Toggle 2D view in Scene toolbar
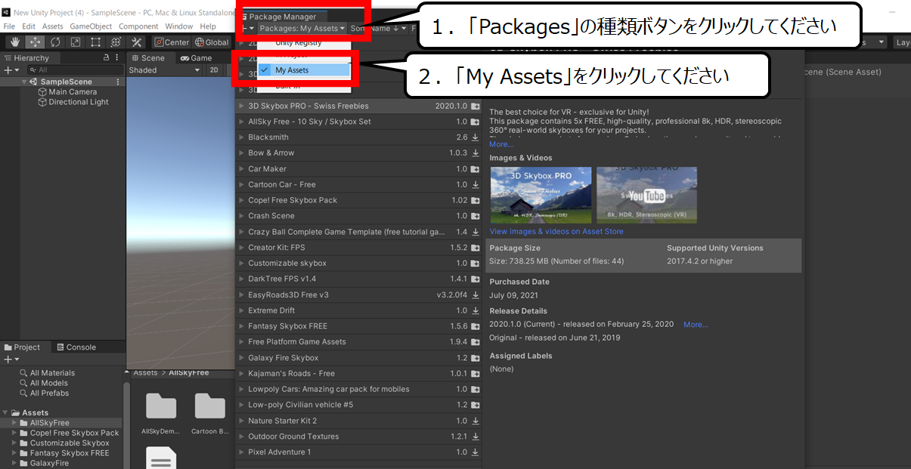The image size is (911, 469). click(x=214, y=70)
